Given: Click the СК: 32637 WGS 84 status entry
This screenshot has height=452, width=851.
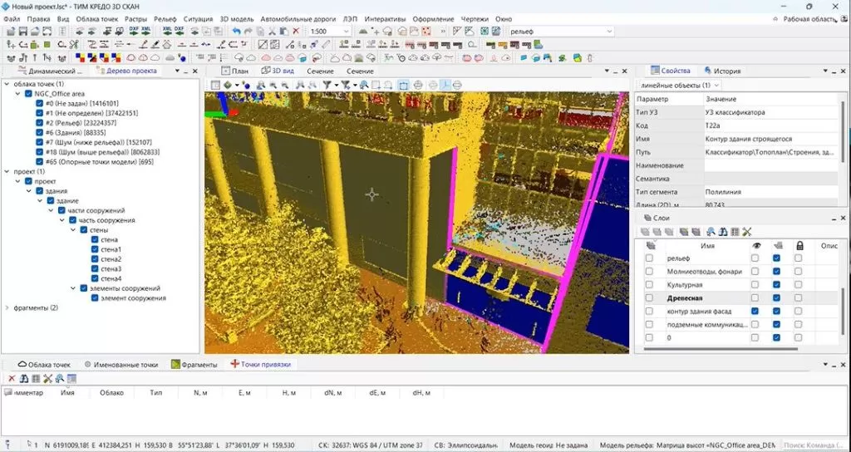Looking at the screenshot, I should (x=371, y=445).
